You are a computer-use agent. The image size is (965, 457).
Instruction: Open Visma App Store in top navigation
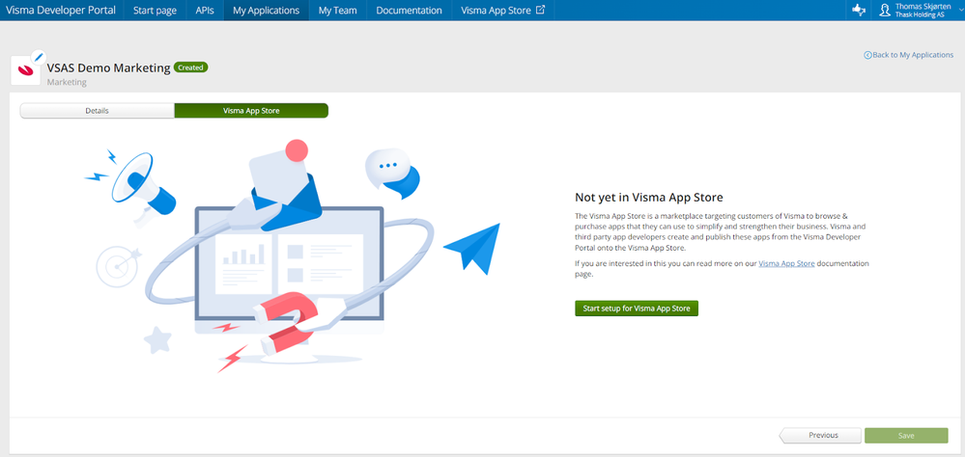click(x=503, y=11)
